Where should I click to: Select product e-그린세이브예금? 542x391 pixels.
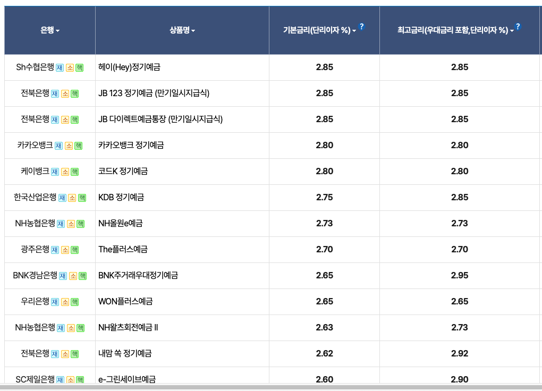coord(127,379)
